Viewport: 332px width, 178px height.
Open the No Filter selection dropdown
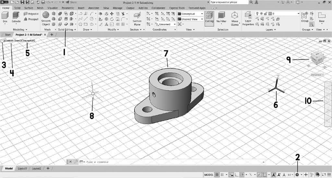[x=221, y=18]
